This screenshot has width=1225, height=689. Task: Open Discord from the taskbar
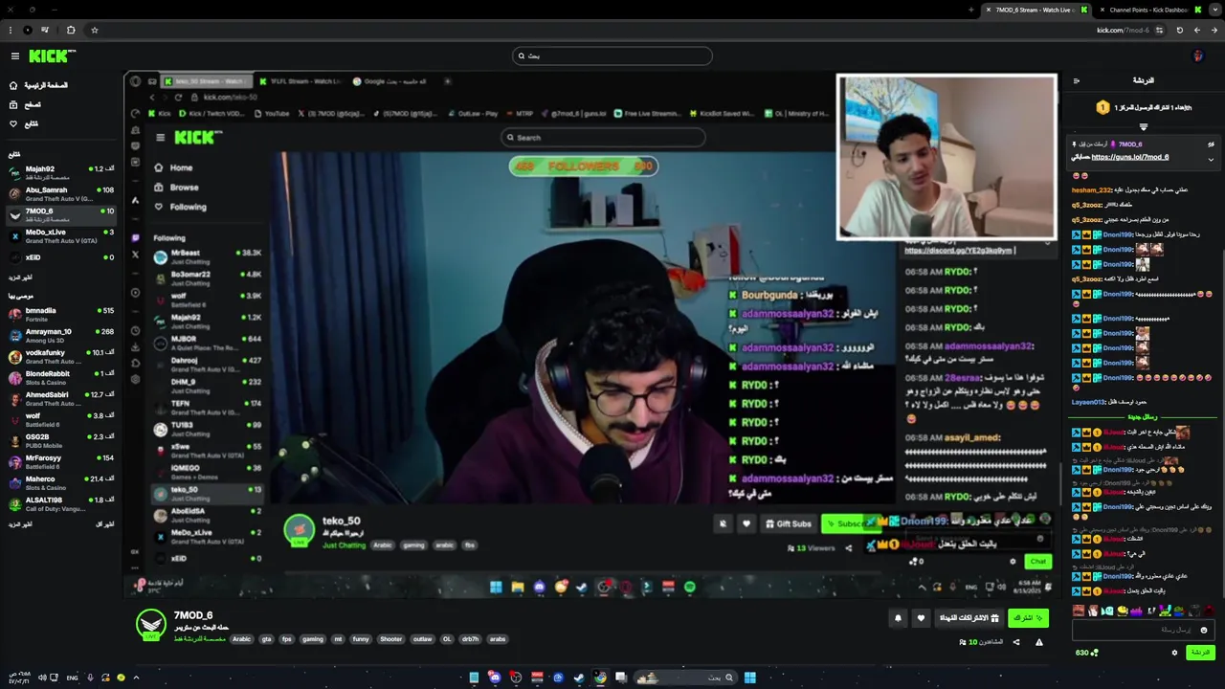(x=495, y=678)
